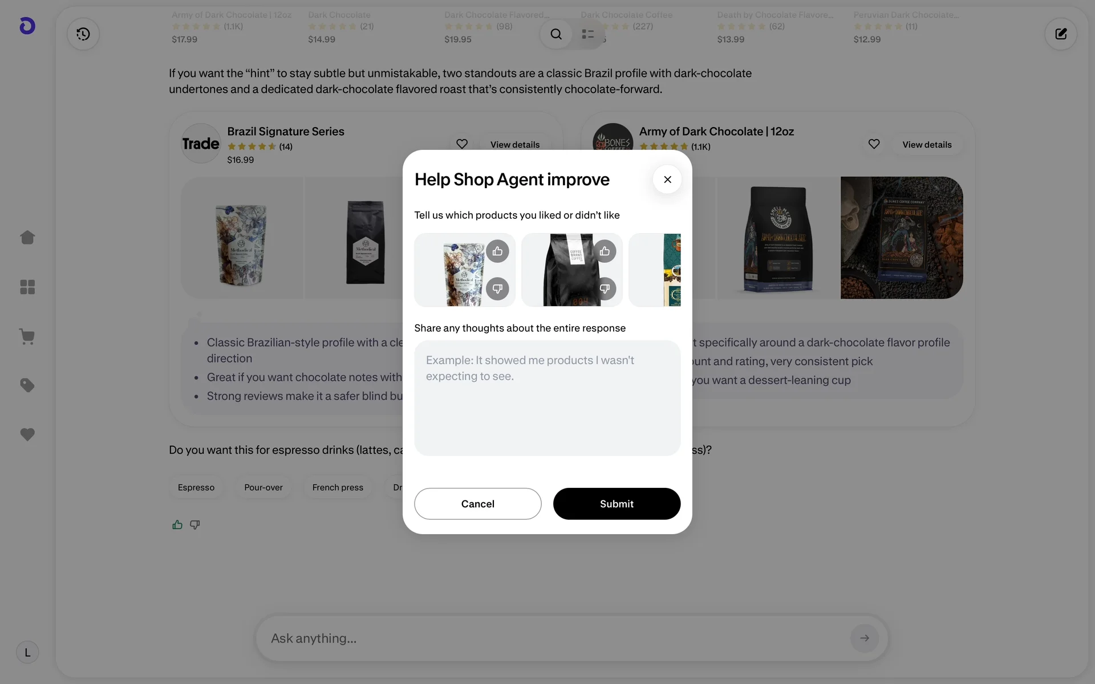
Task: Thumbs down the black coffee bag product
Action: [x=605, y=288]
